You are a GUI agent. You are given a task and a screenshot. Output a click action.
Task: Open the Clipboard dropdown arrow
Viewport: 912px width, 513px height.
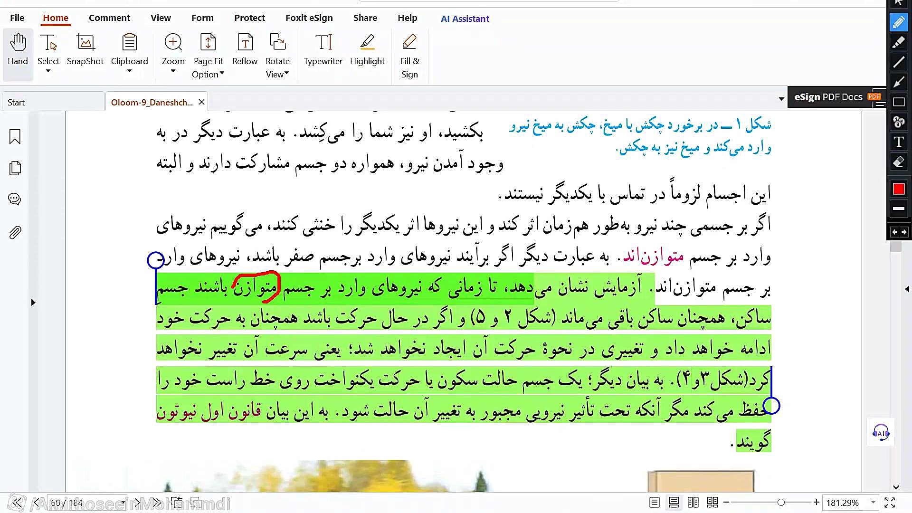129,72
